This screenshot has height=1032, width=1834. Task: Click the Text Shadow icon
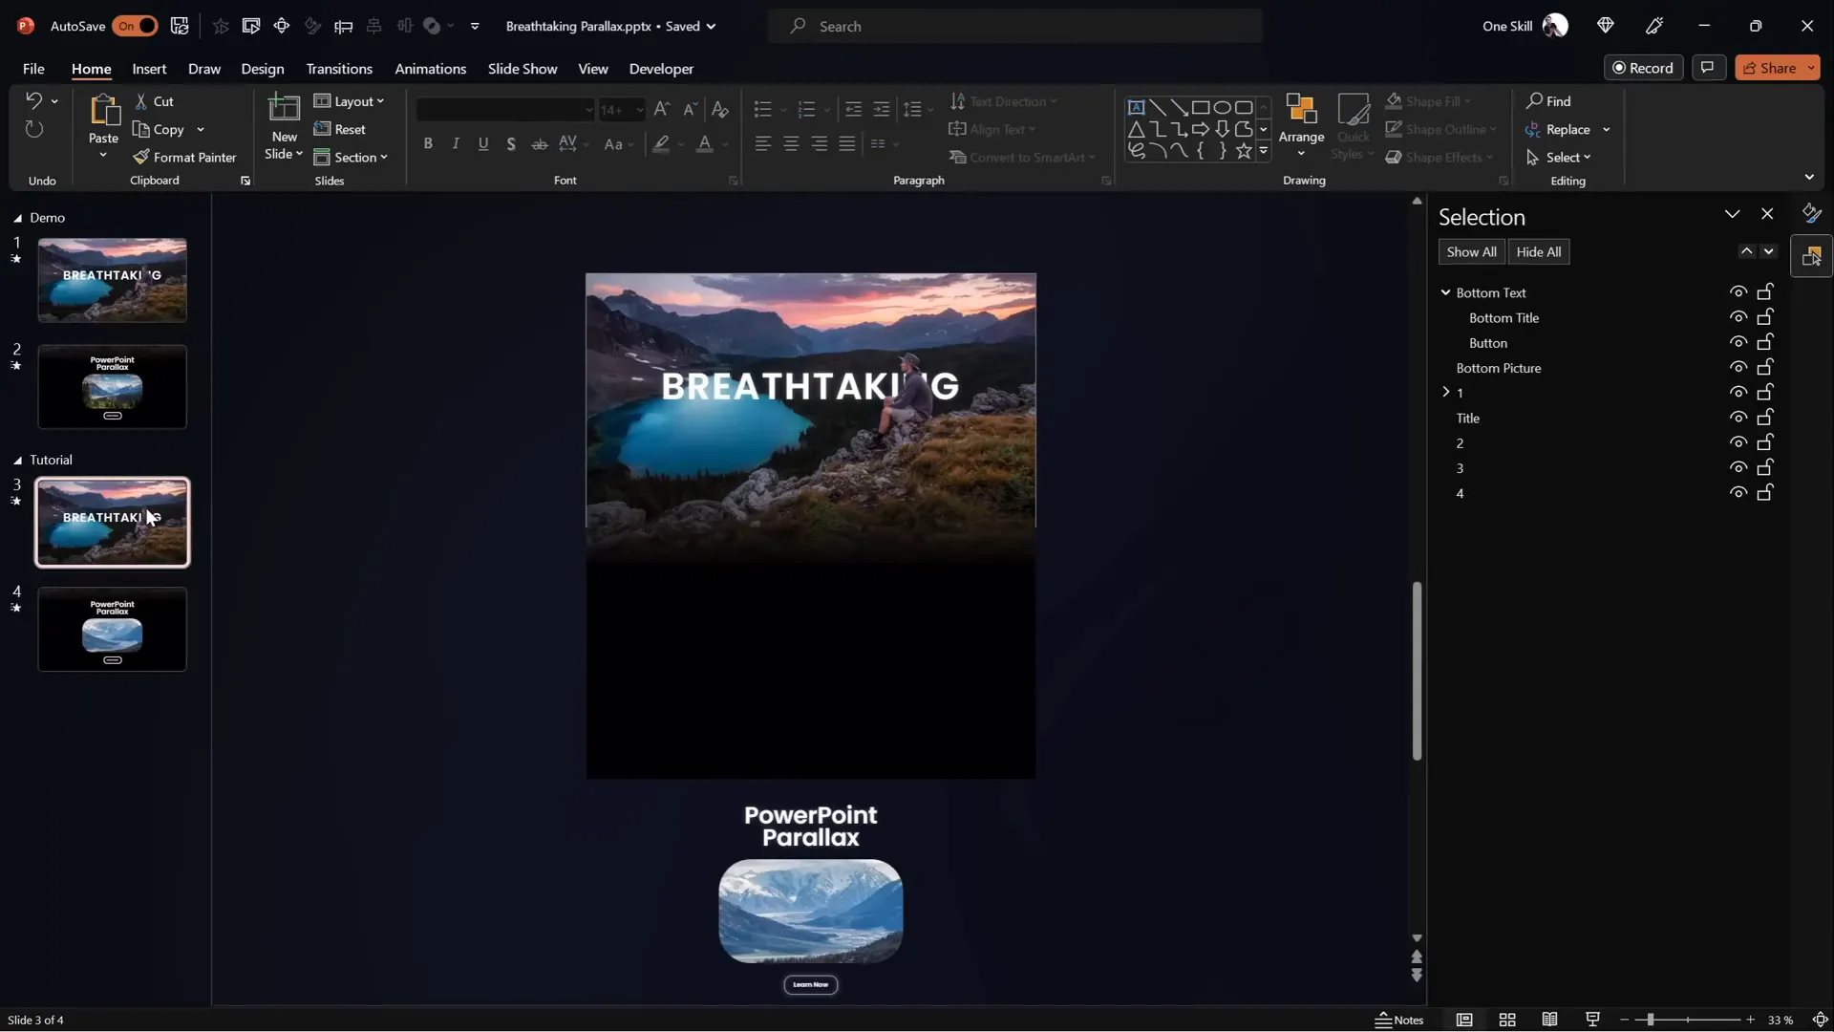[x=511, y=143]
